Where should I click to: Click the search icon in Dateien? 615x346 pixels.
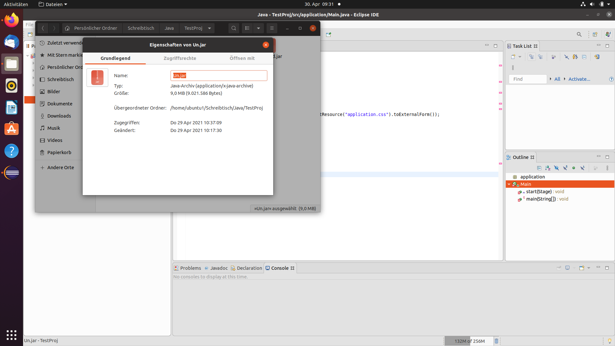(x=234, y=28)
